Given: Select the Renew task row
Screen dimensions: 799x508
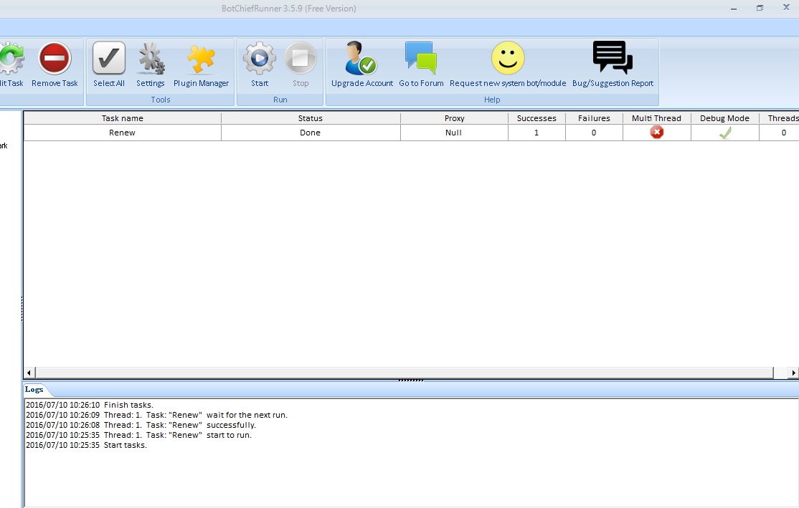Looking at the screenshot, I should click(123, 133).
